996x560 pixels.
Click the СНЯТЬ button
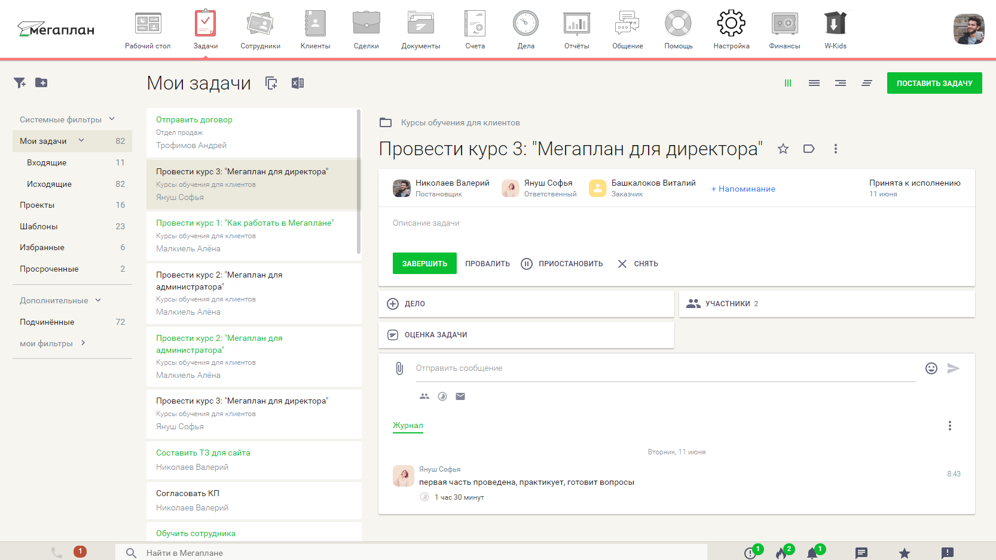[x=638, y=263]
